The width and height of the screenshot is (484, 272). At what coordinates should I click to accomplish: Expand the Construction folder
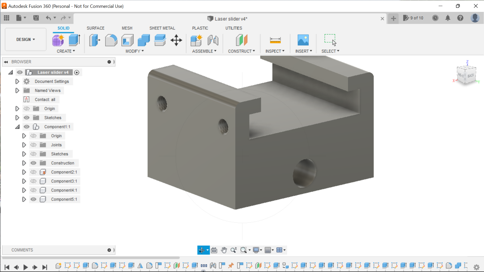click(x=24, y=163)
